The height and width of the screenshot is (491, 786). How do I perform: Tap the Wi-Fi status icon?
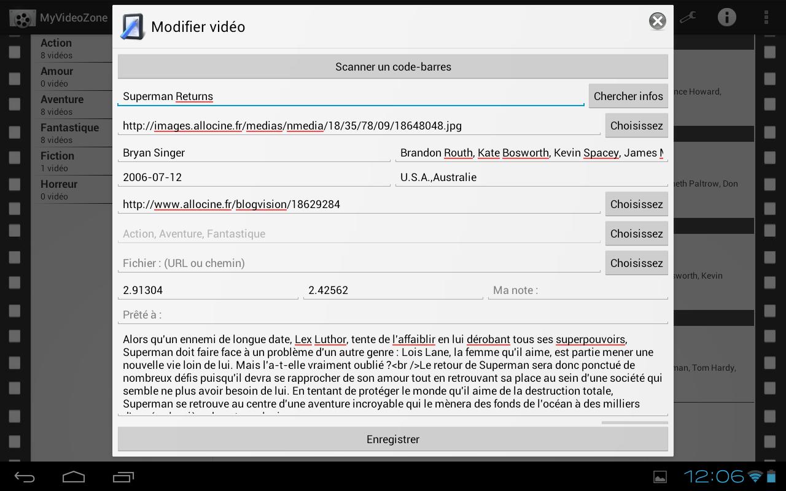(x=756, y=476)
